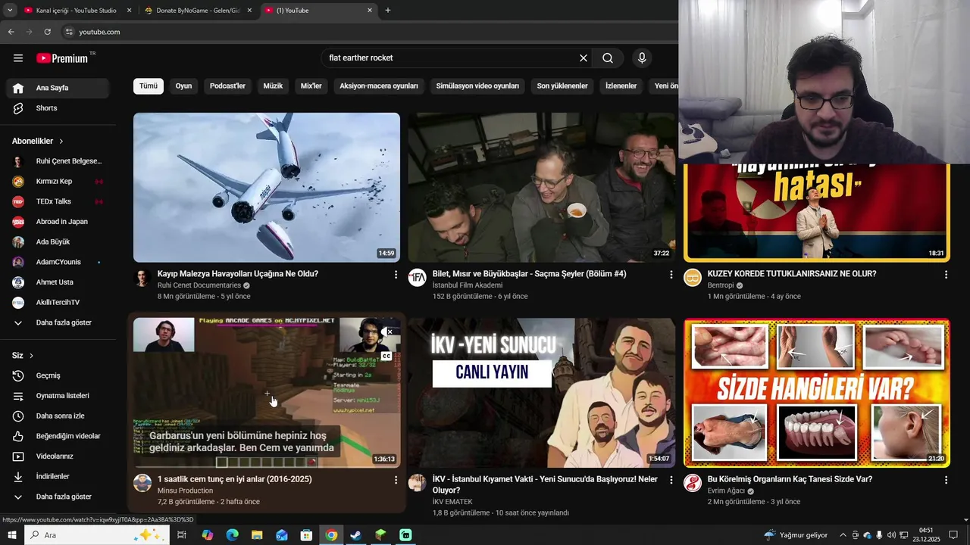Open Microsoft Edge from the taskbar
The width and height of the screenshot is (970, 545).
(x=232, y=535)
